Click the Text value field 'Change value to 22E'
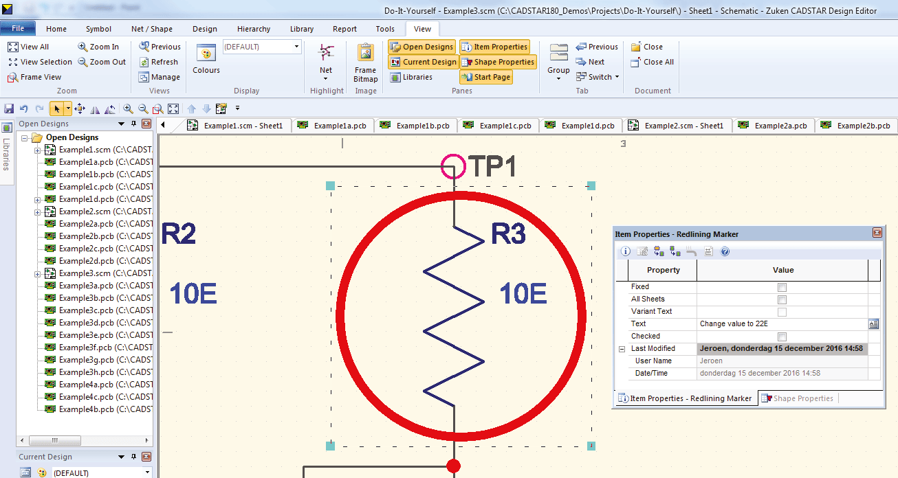 [x=782, y=323]
